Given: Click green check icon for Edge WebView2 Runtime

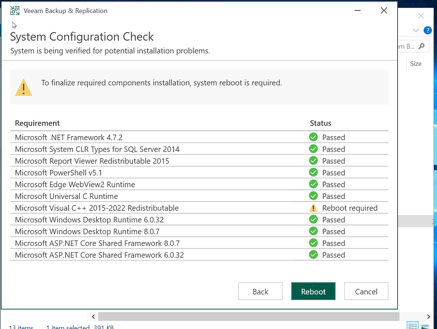Looking at the screenshot, I should (x=313, y=184).
